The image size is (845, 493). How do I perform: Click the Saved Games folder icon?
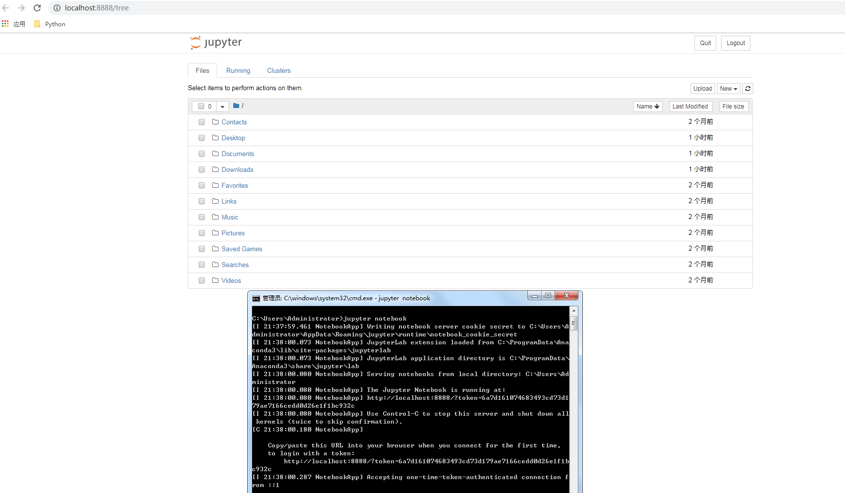(215, 249)
